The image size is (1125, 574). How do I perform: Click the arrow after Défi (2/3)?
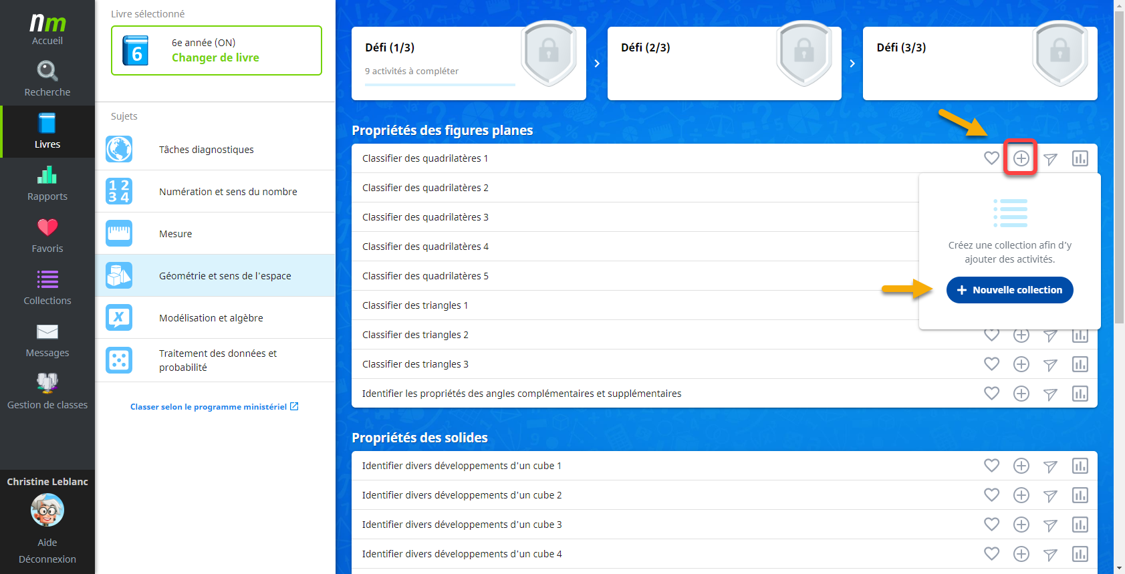[852, 63]
